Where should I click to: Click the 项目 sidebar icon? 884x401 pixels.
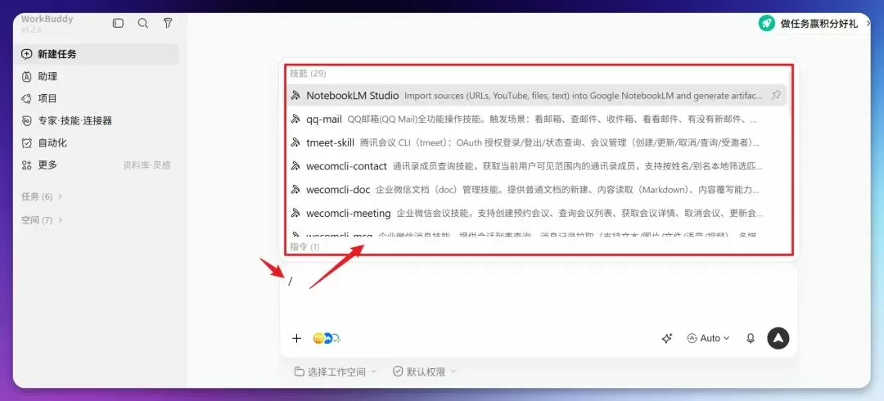click(x=26, y=98)
